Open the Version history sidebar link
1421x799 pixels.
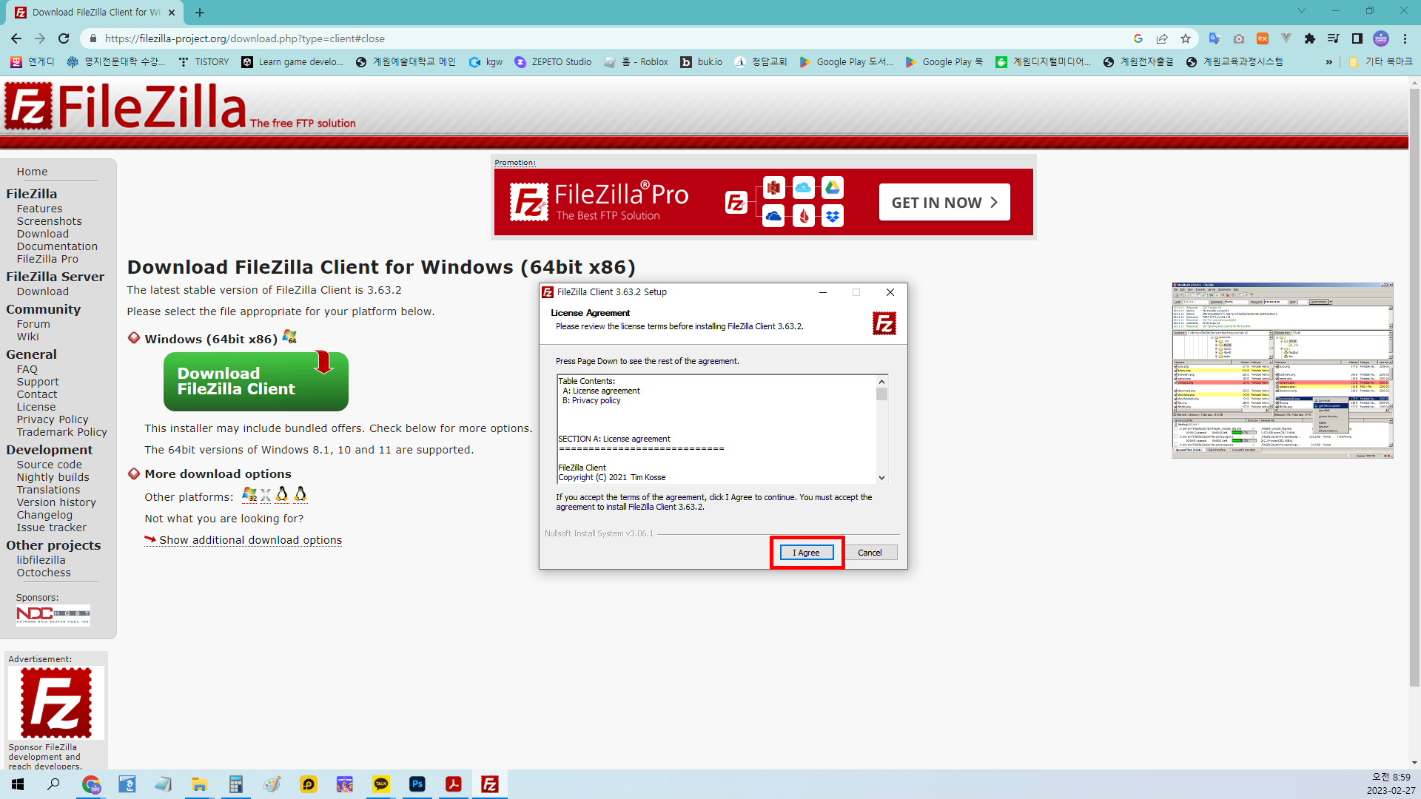coord(56,502)
